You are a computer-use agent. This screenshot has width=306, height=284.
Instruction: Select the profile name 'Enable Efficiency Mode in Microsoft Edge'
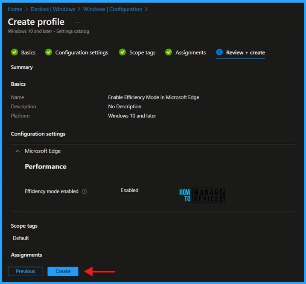point(154,97)
